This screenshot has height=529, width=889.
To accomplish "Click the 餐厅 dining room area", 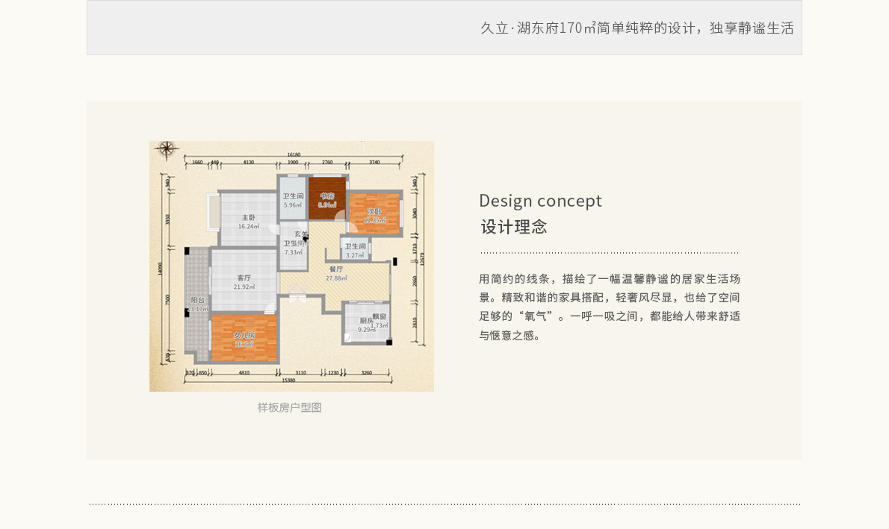I will click(x=336, y=274).
